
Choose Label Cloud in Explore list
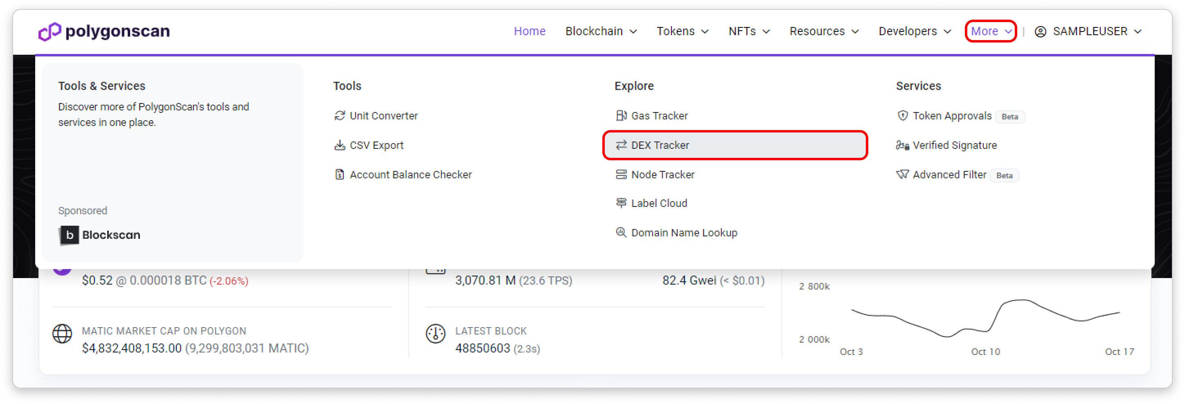659,203
